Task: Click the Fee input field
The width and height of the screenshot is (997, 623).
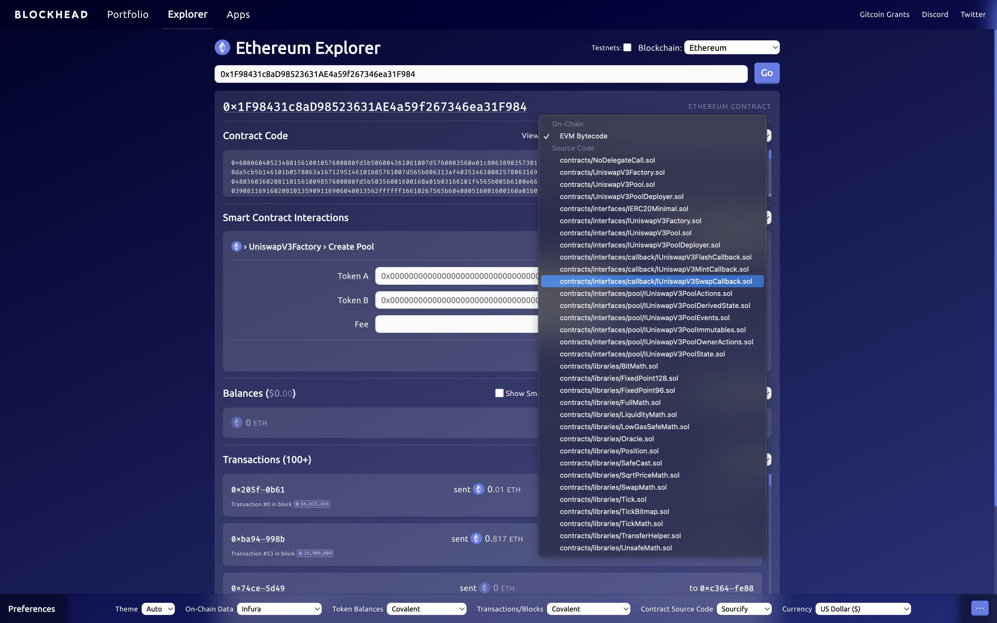Action: coord(457,324)
